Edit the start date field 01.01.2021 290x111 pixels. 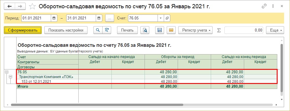pos(36,18)
